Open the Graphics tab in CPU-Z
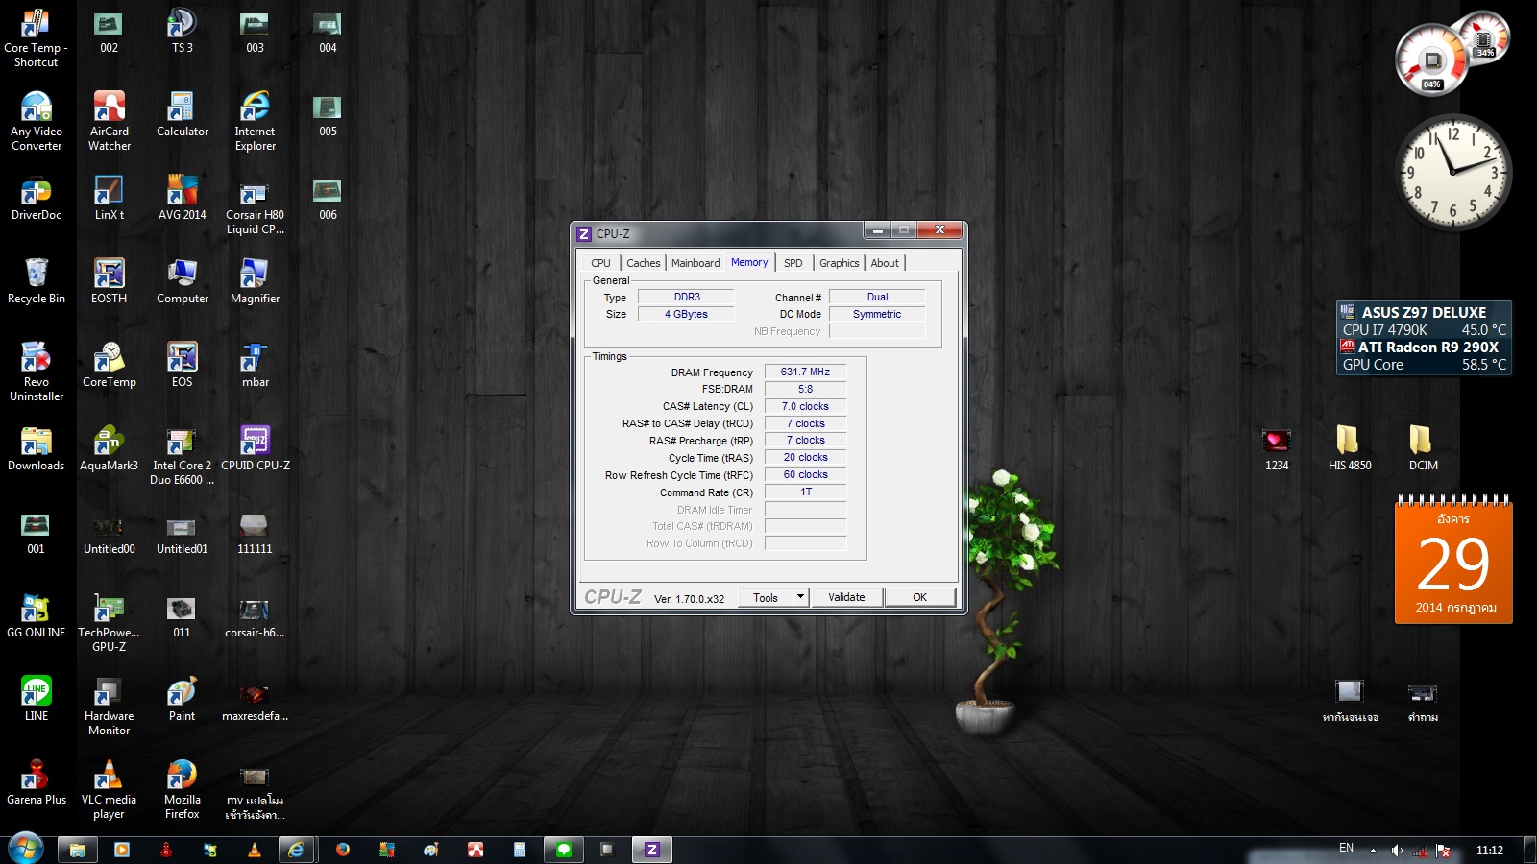 coord(840,263)
